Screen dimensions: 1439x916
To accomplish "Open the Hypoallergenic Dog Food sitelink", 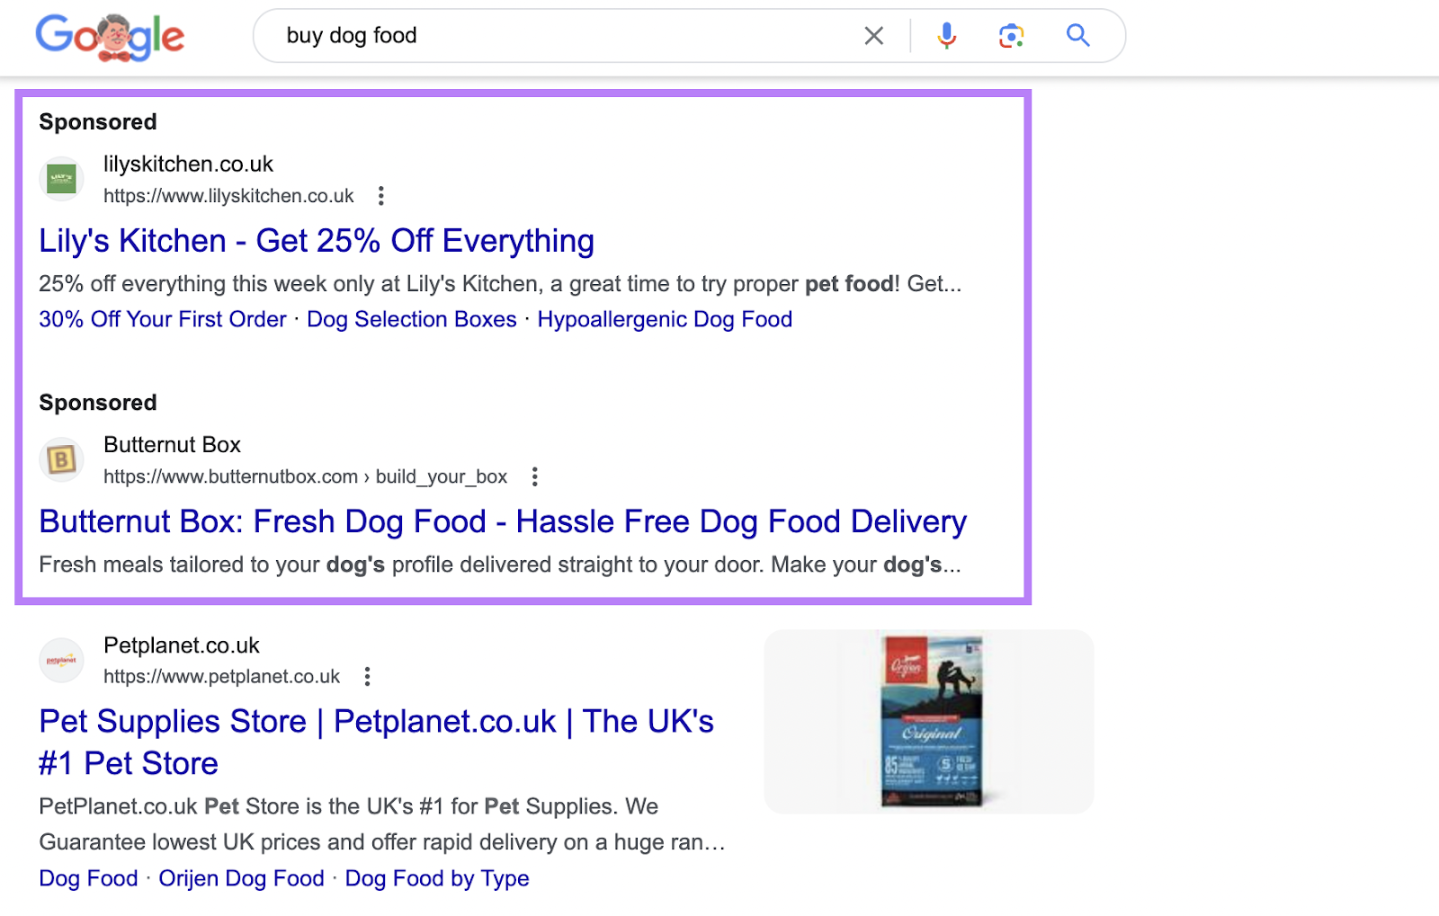I will point(665,319).
